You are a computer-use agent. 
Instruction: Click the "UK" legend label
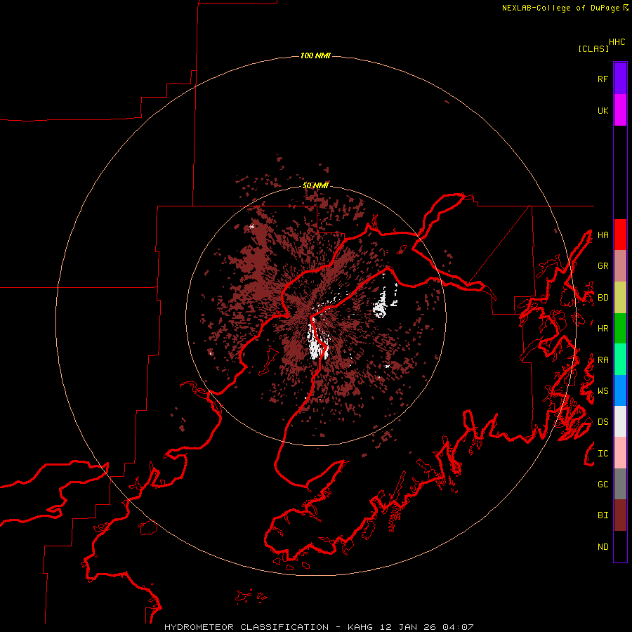coord(603,110)
